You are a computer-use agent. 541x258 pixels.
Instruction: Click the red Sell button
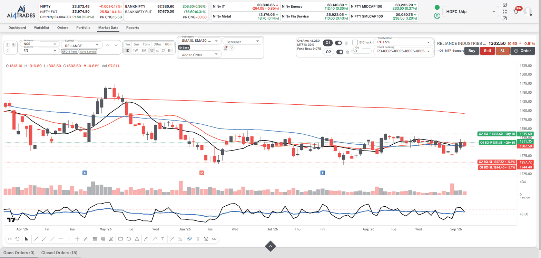487,51
